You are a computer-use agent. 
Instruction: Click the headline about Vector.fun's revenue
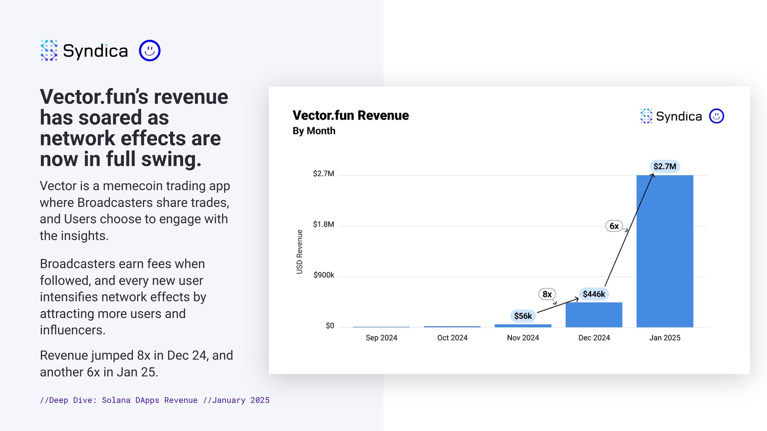pyautogui.click(x=134, y=128)
